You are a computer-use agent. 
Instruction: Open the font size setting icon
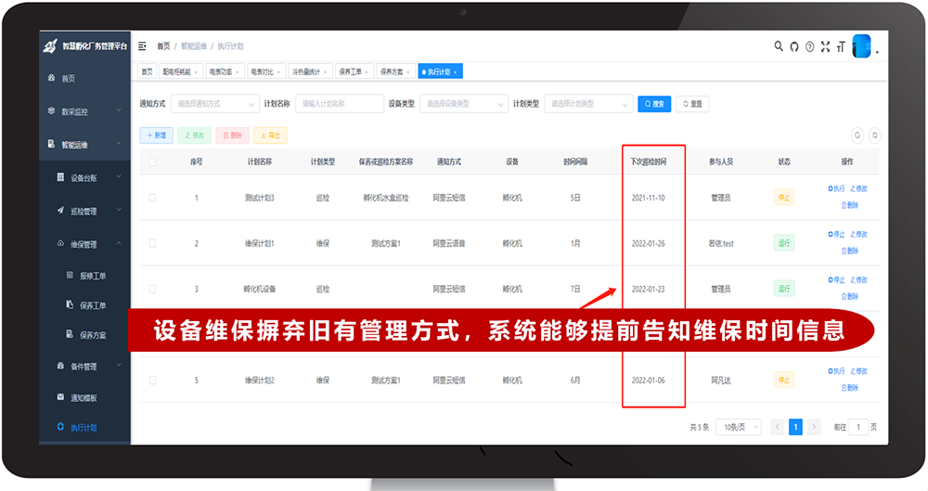pos(841,46)
